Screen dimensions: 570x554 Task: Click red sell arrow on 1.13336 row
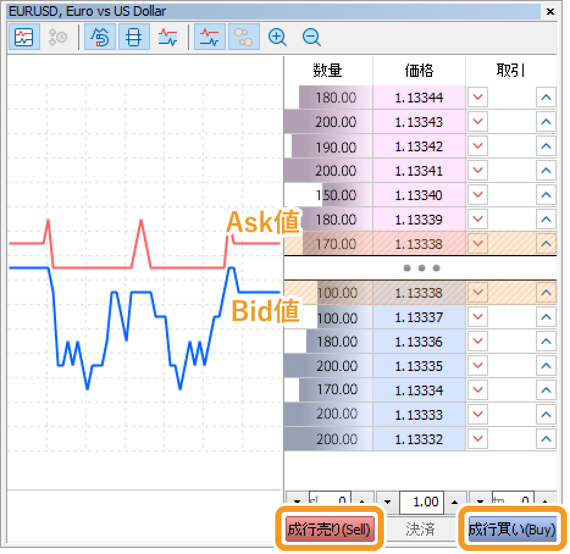478,341
